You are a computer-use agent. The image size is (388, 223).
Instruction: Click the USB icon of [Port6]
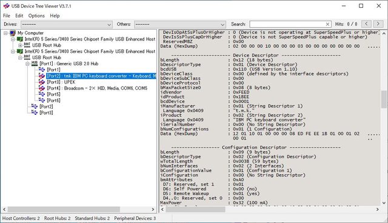[x=42, y=100]
